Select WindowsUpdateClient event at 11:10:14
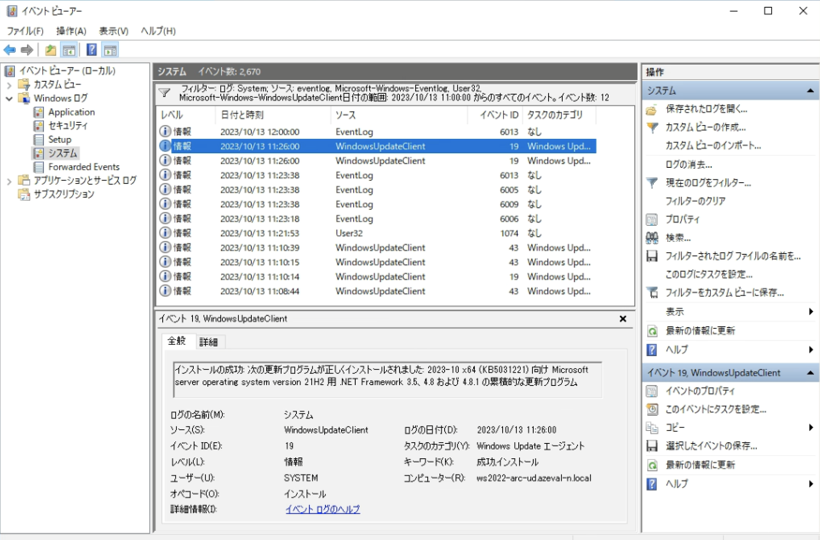Screen dimensions: 820x540 (x=377, y=276)
